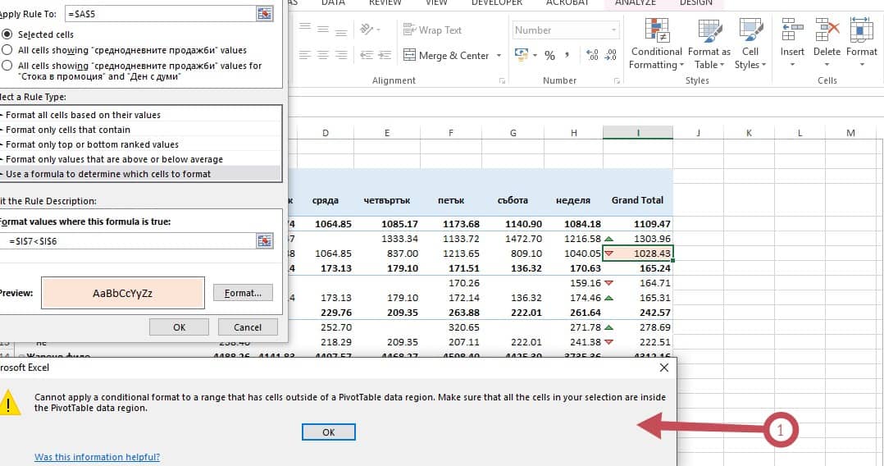Expand the Insert cells dropdown arrow

coord(792,65)
